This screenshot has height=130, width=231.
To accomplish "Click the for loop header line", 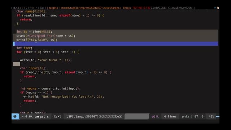I will click(x=48, y=52).
